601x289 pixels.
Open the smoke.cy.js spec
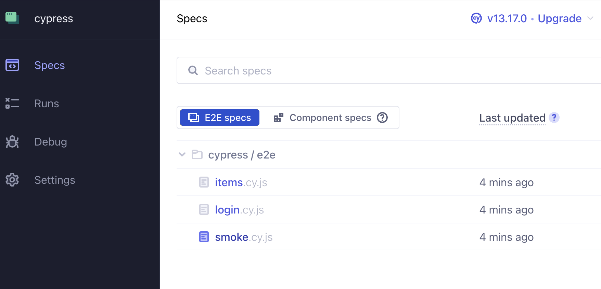(244, 237)
